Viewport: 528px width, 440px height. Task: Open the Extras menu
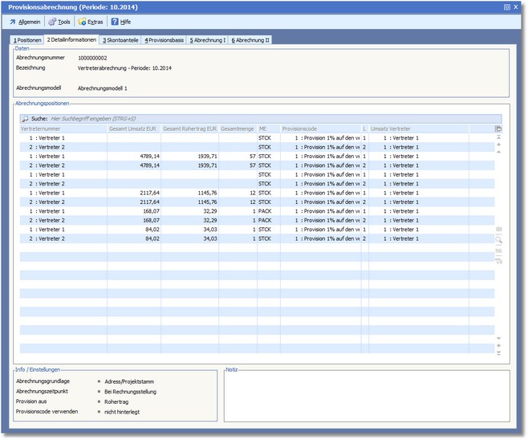(90, 22)
